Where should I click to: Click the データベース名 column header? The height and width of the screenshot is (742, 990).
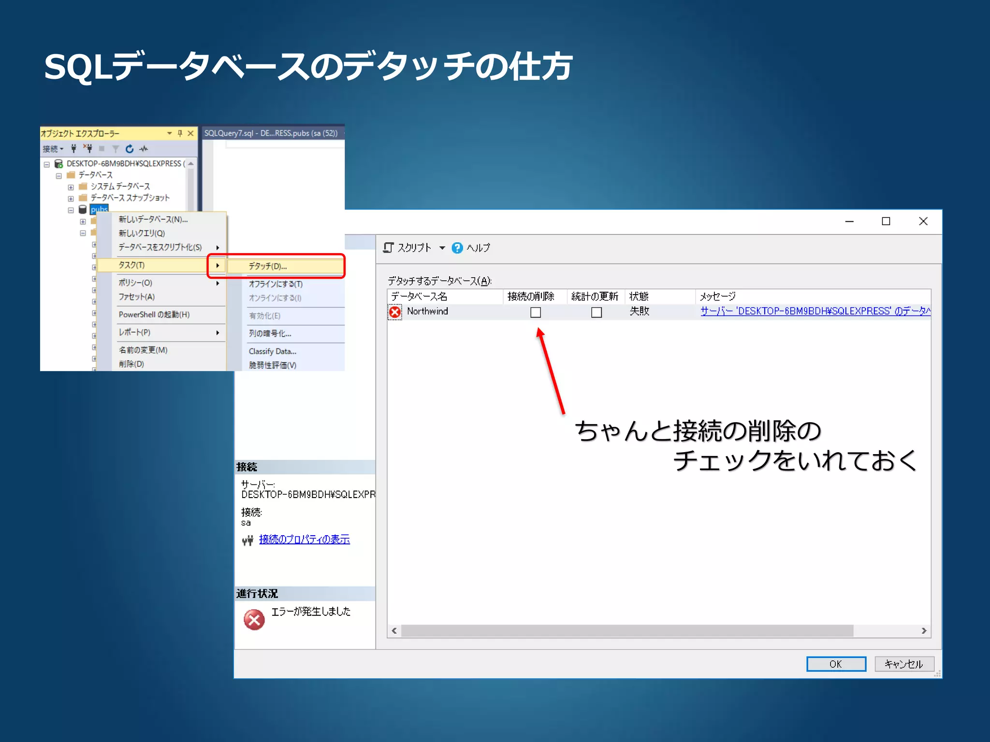[445, 296]
